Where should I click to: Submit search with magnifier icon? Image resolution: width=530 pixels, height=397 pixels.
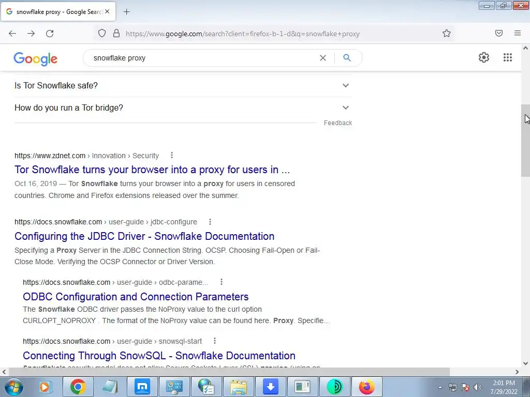347,58
